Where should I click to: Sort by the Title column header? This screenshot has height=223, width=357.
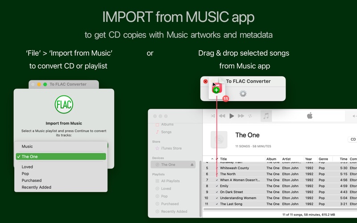224,159
